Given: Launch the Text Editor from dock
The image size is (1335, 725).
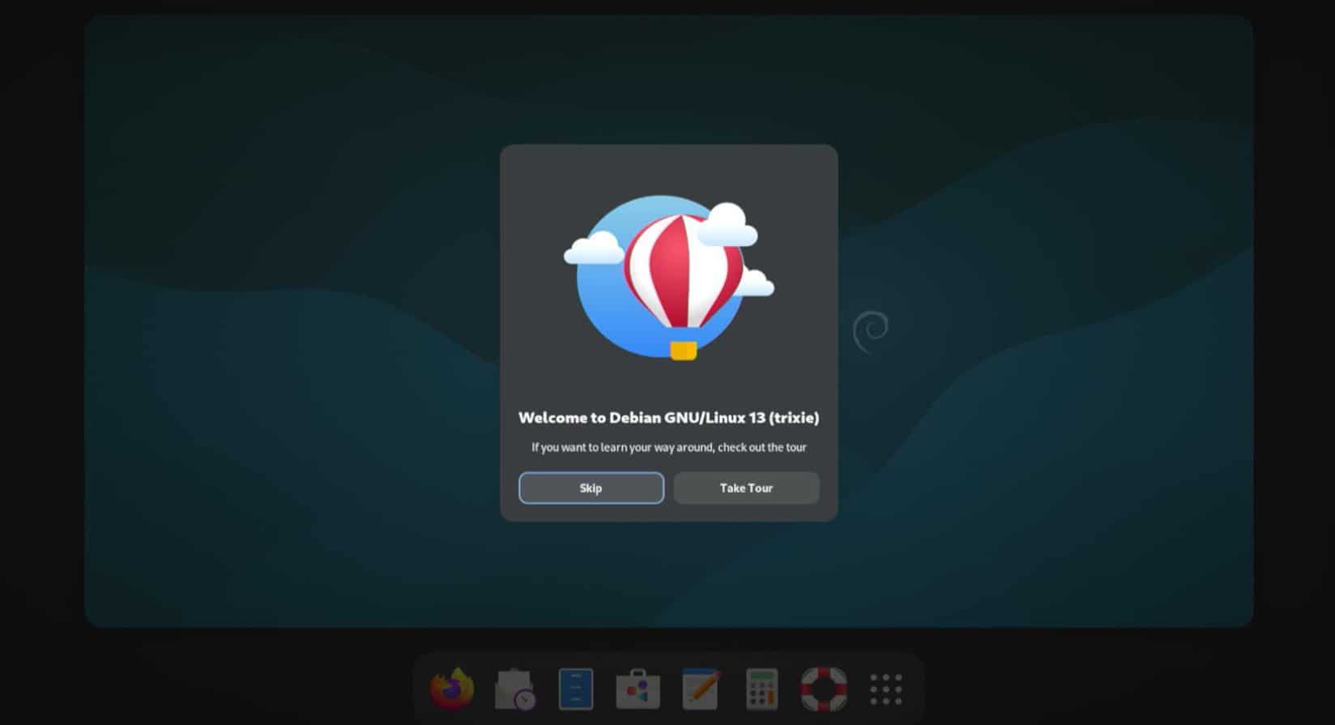Looking at the screenshot, I should click(701, 689).
